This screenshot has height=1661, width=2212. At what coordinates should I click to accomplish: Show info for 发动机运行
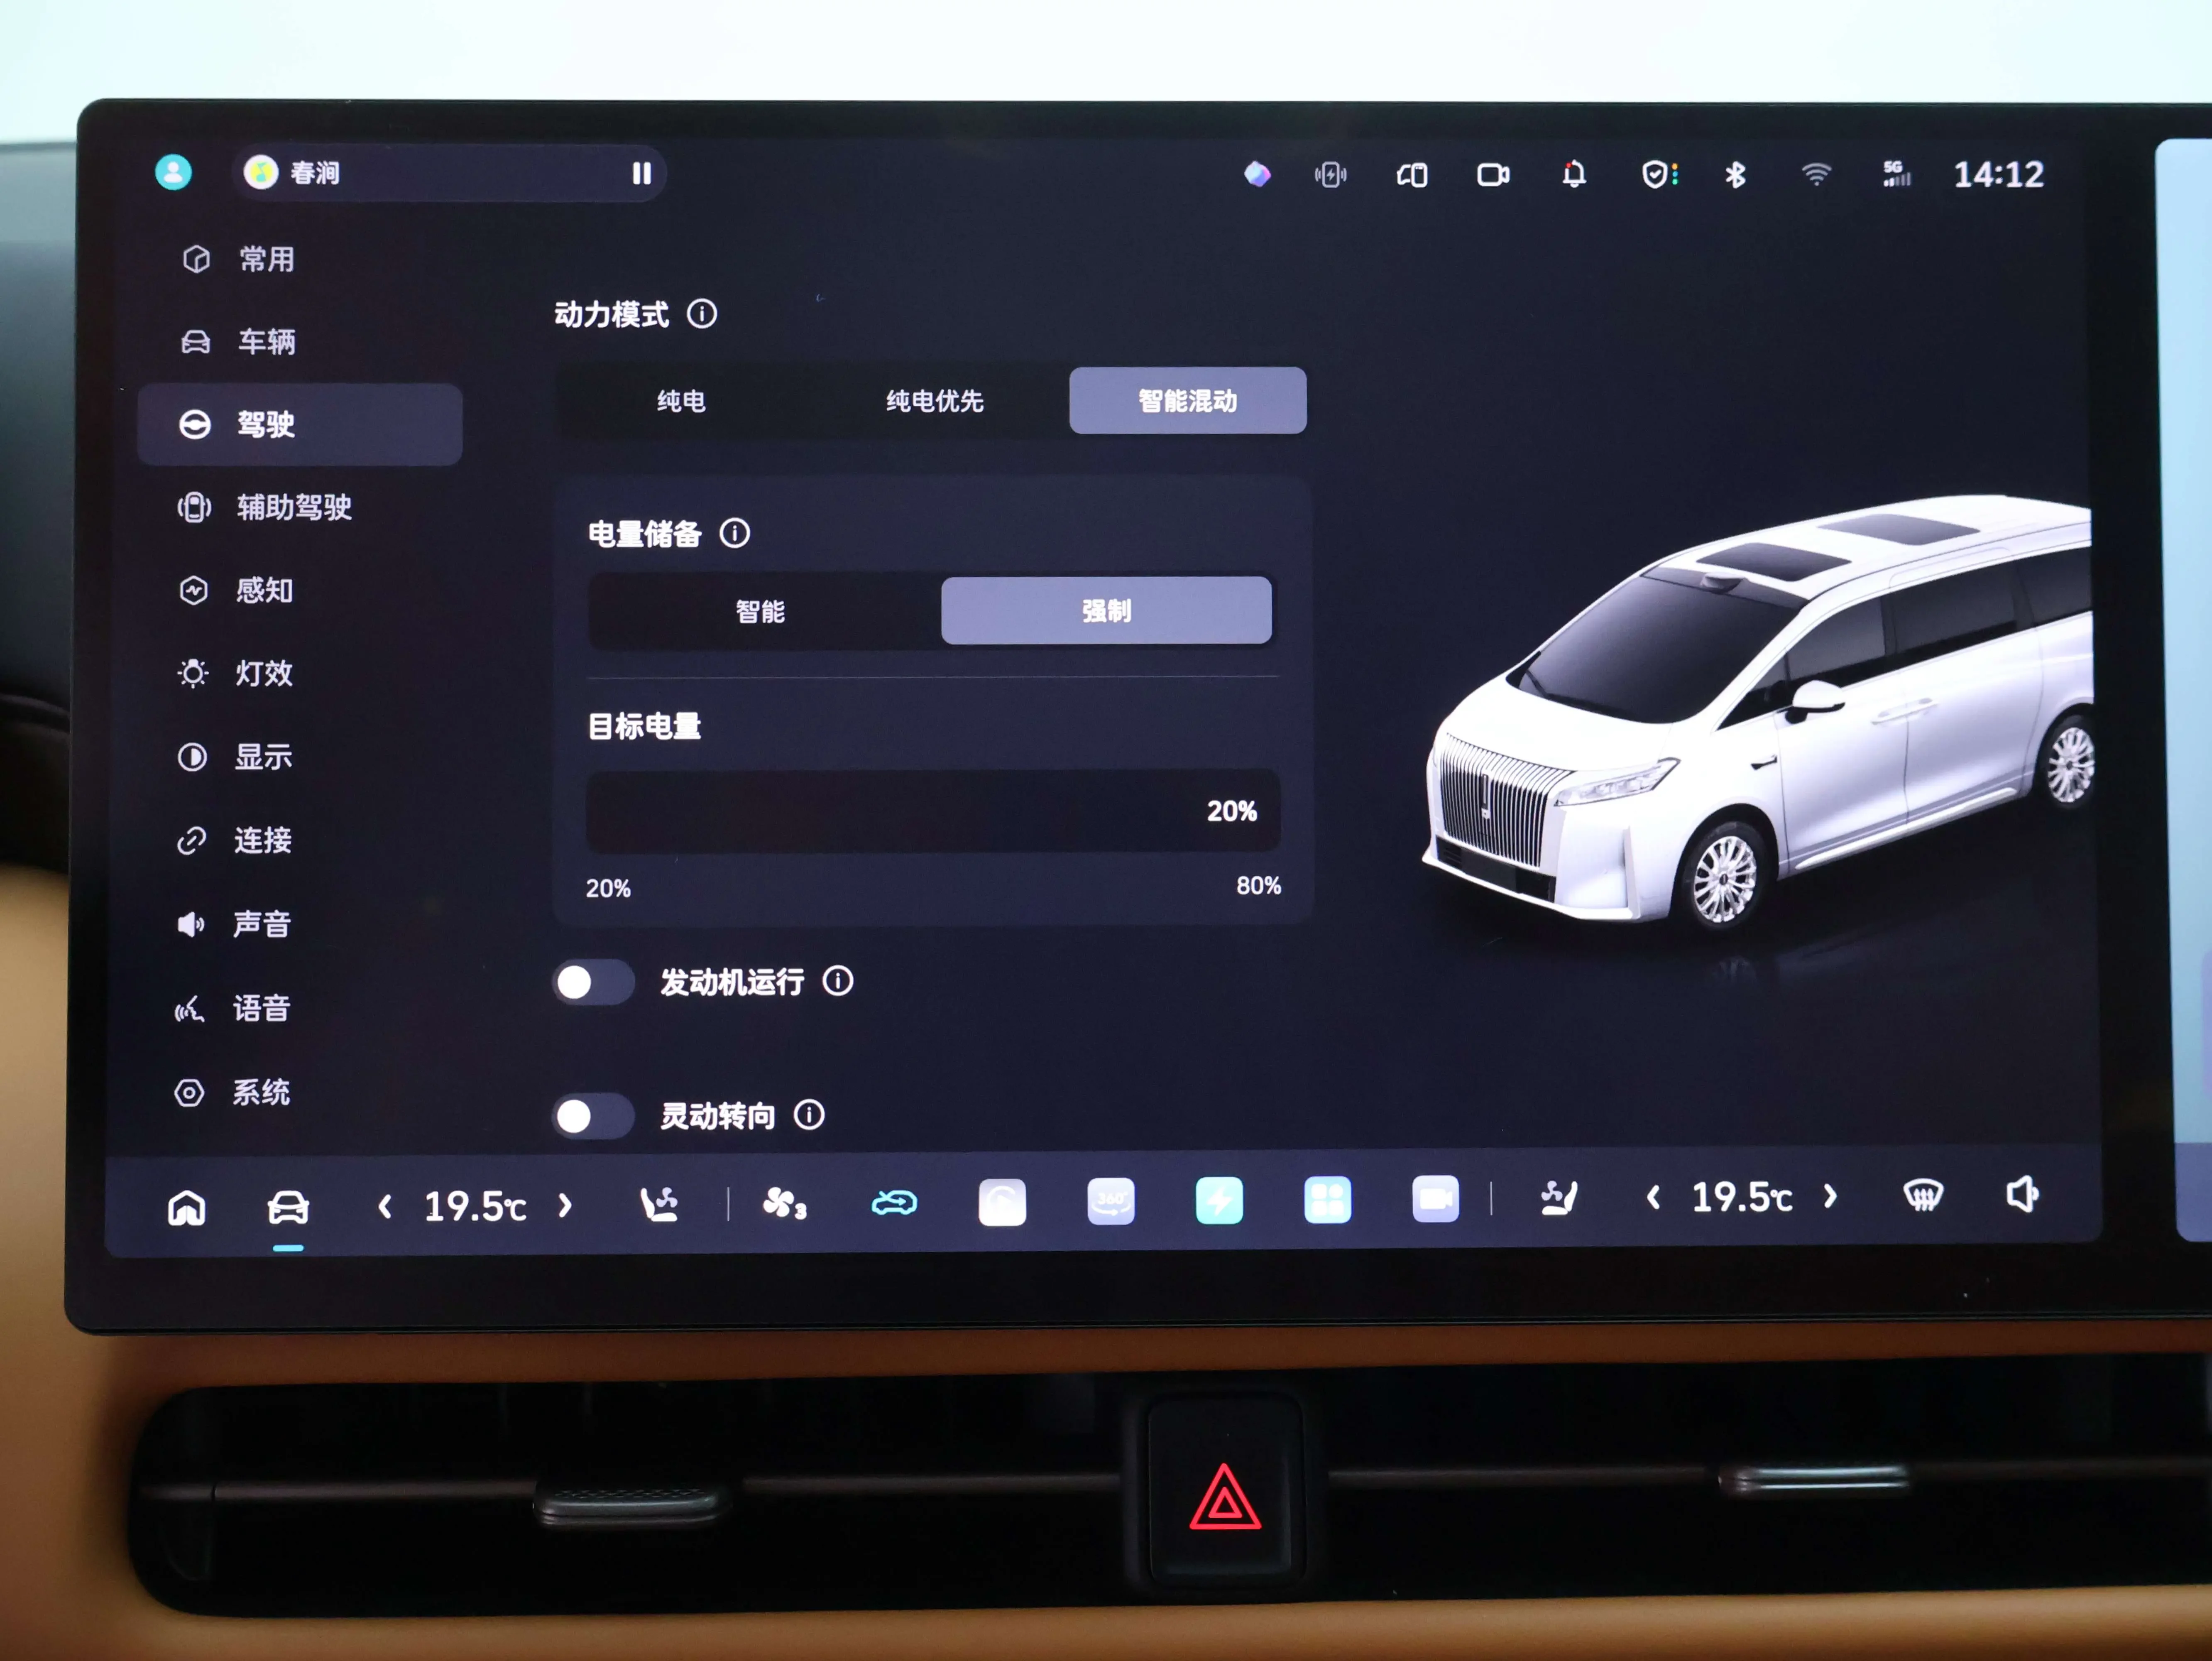click(x=838, y=981)
